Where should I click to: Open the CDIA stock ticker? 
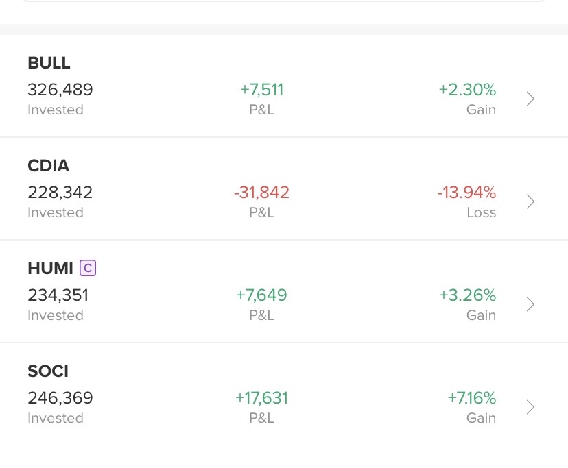pos(49,166)
